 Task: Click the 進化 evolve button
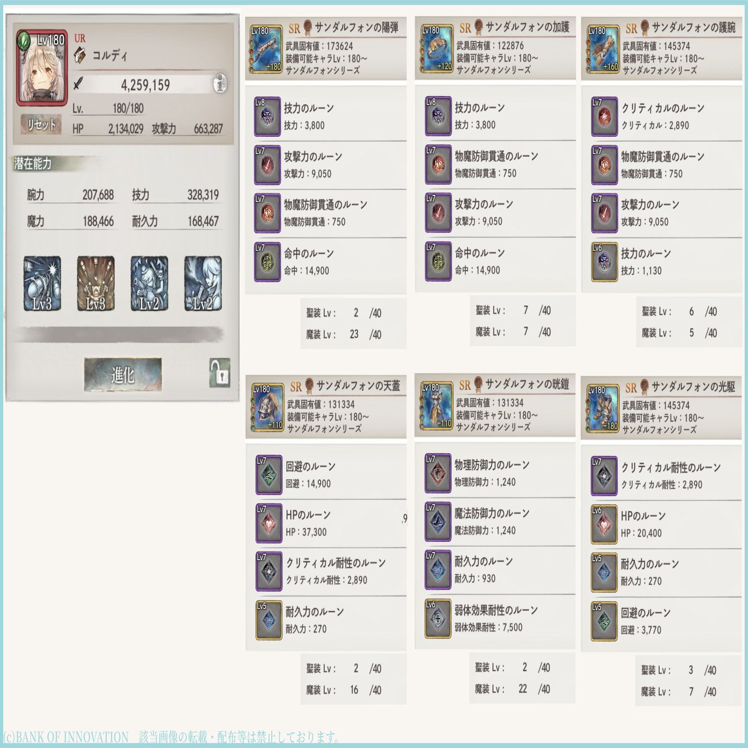click(x=123, y=375)
